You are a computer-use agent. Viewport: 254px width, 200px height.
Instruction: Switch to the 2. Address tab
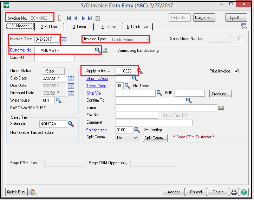tap(50, 27)
